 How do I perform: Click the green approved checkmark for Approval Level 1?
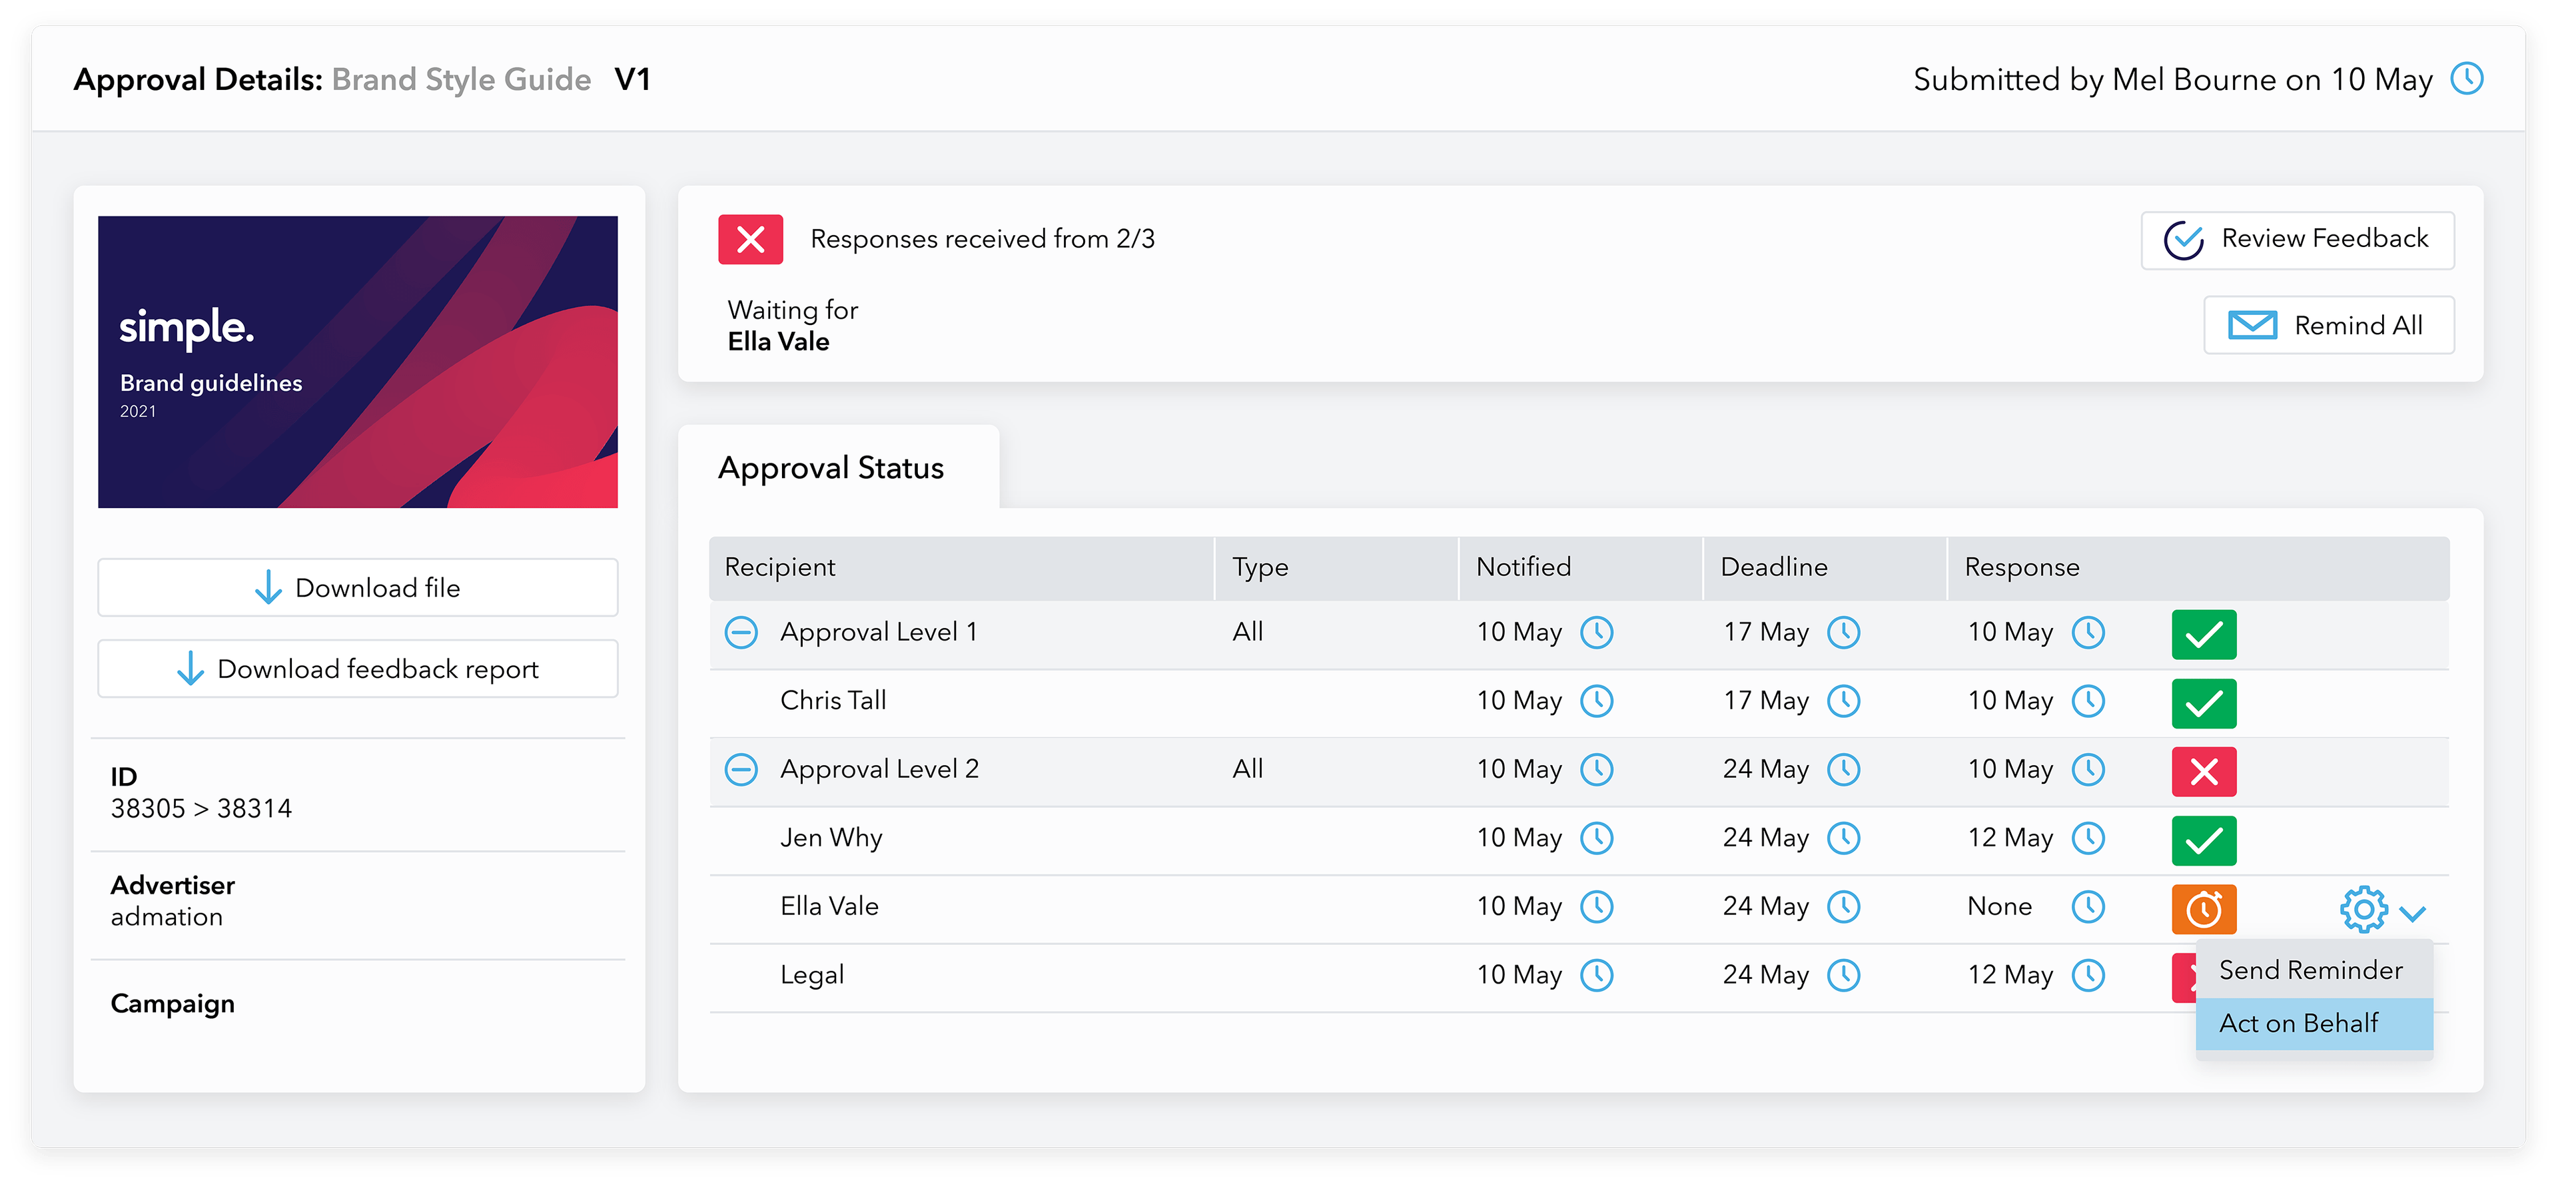click(2204, 634)
